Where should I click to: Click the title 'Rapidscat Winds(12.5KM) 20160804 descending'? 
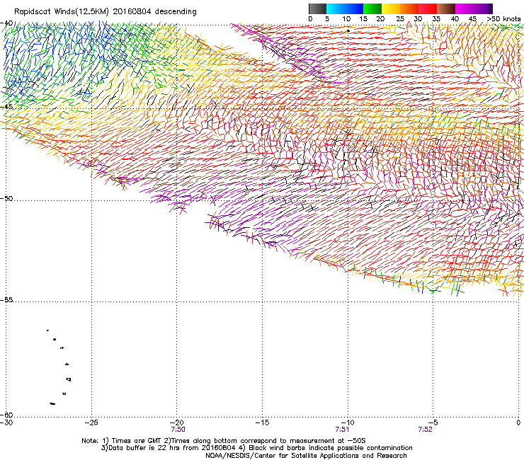[x=106, y=12]
